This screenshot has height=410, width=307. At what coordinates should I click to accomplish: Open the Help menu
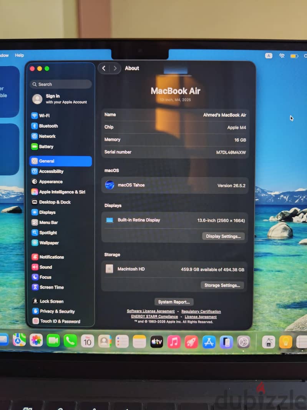pos(19,55)
